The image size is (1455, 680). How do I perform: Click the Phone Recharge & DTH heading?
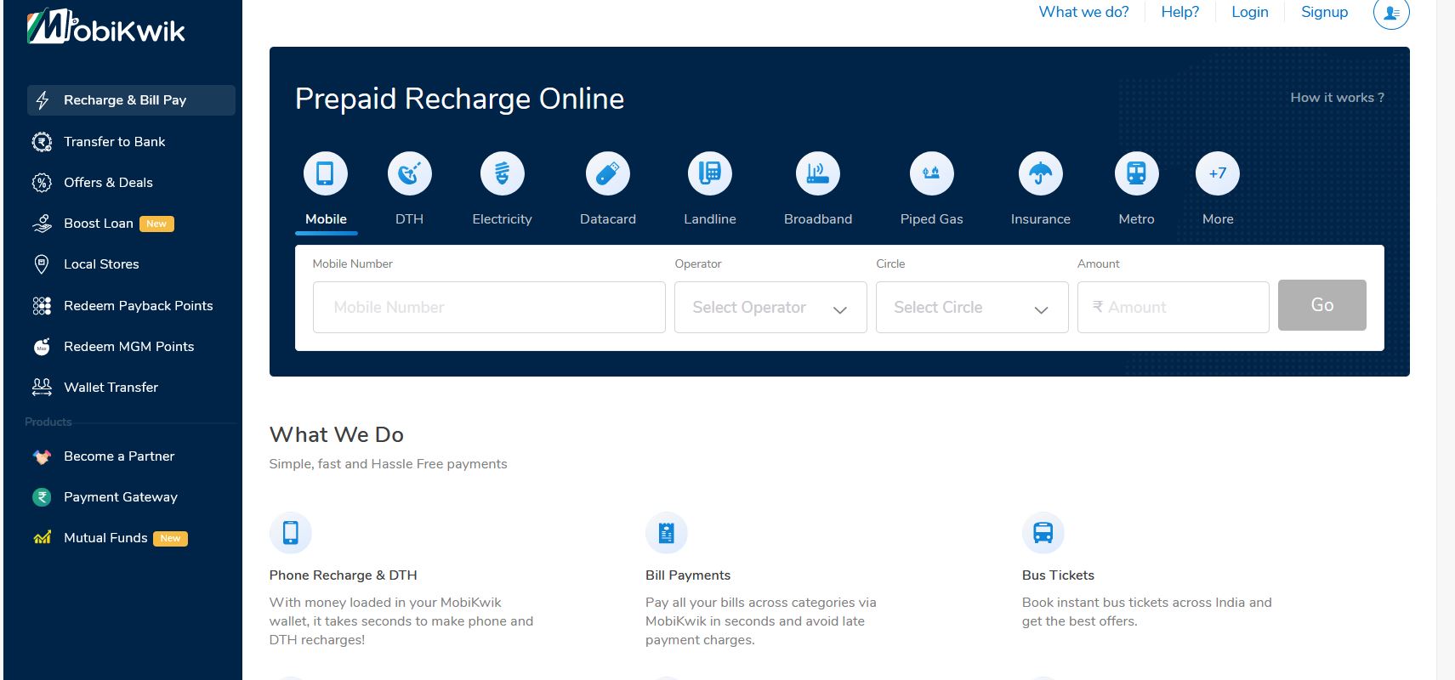pos(343,575)
